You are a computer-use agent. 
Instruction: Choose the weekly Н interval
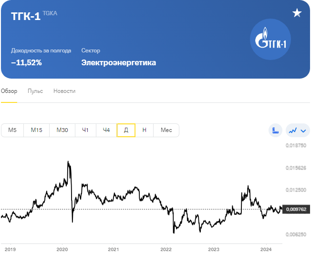coord(144,130)
